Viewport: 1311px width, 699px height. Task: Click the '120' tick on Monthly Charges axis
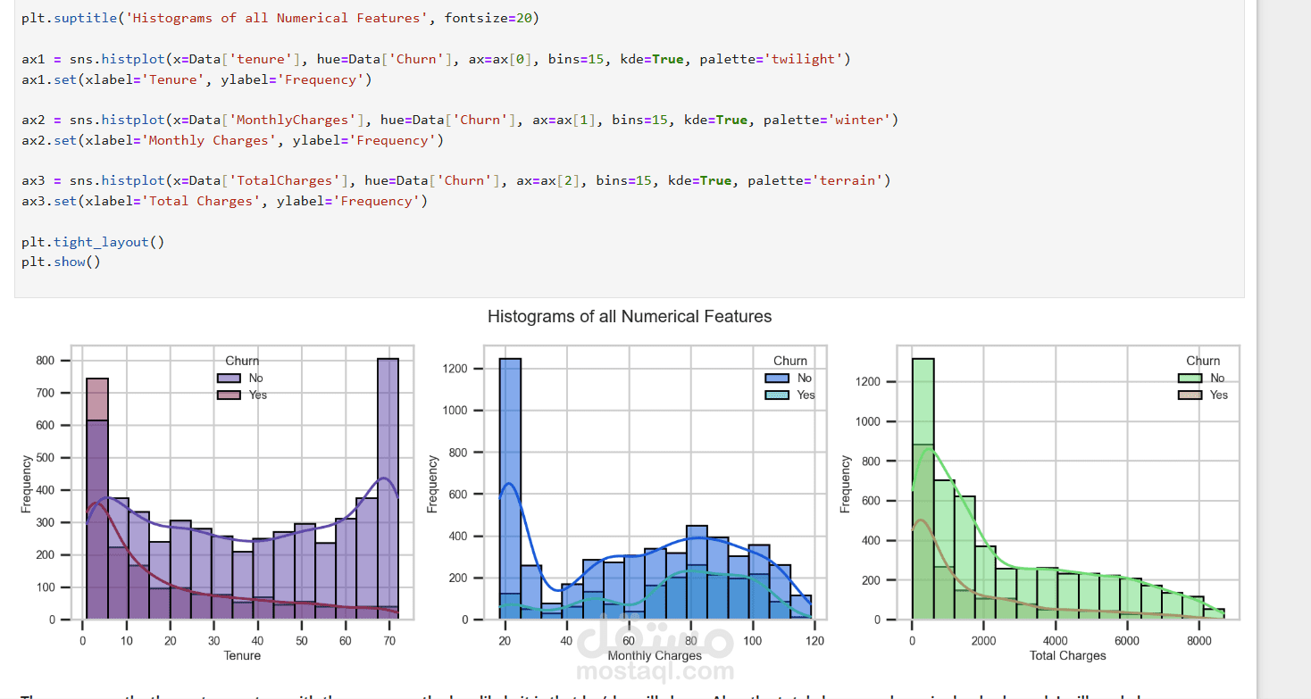(813, 640)
